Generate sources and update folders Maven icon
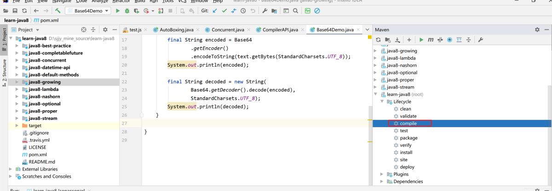This screenshot has height=191, width=552. point(387,40)
